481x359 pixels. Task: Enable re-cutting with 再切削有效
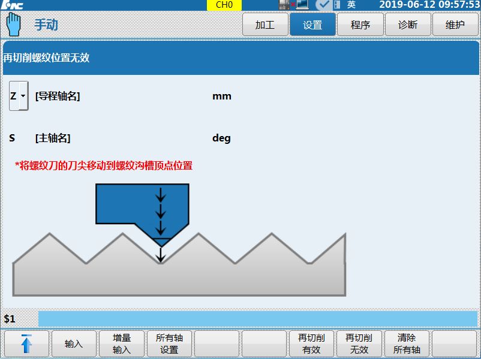311,344
